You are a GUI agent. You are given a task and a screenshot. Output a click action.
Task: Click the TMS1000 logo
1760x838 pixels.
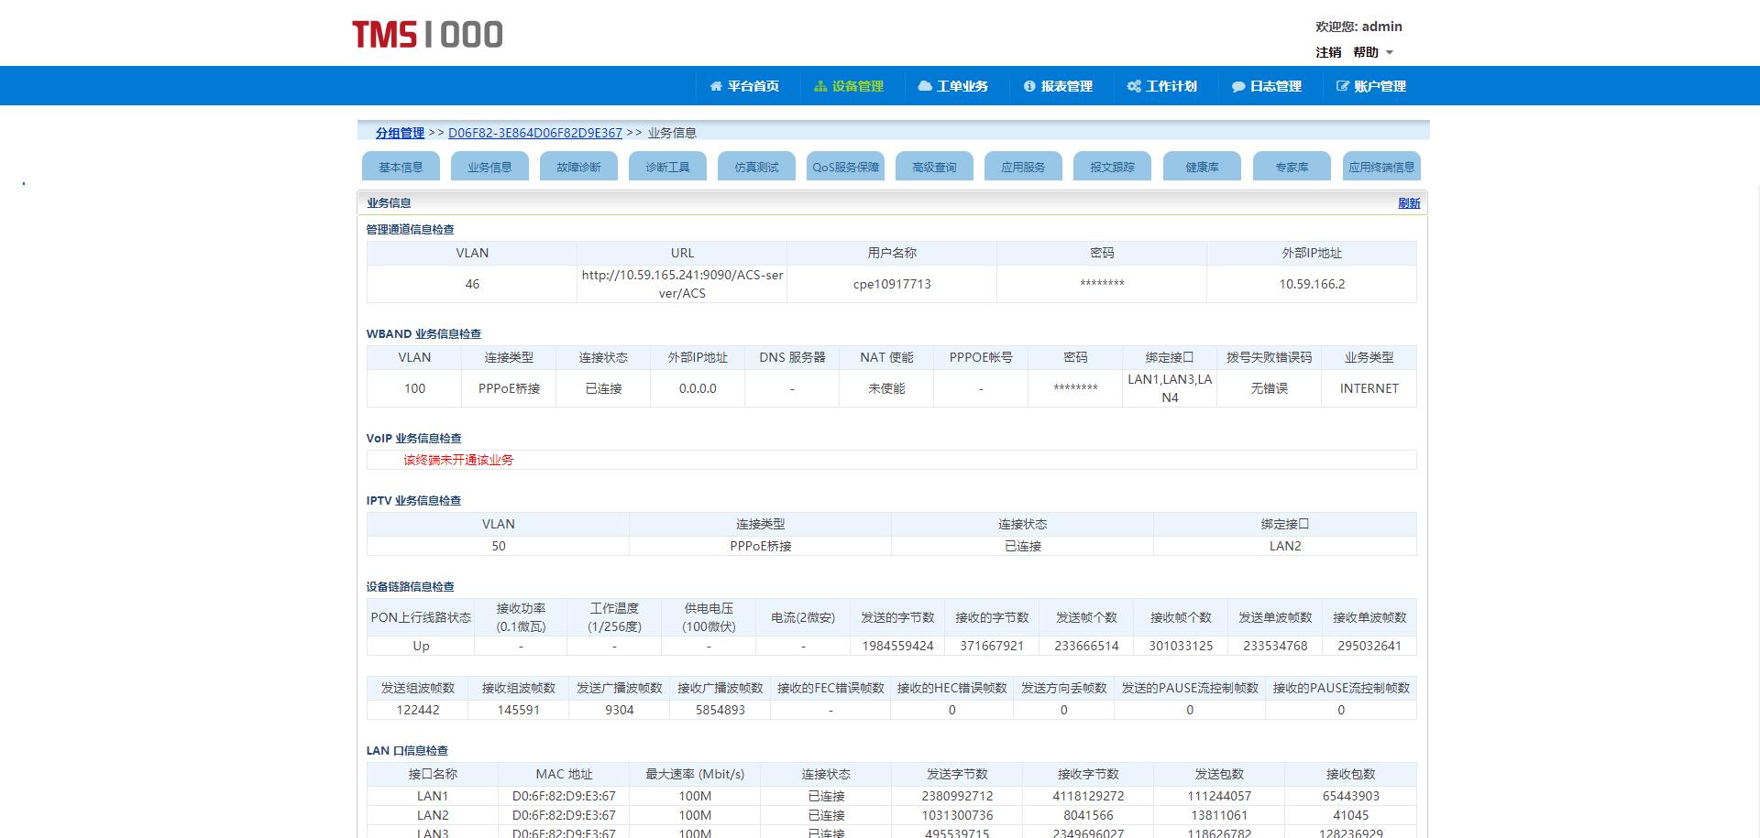click(x=427, y=35)
